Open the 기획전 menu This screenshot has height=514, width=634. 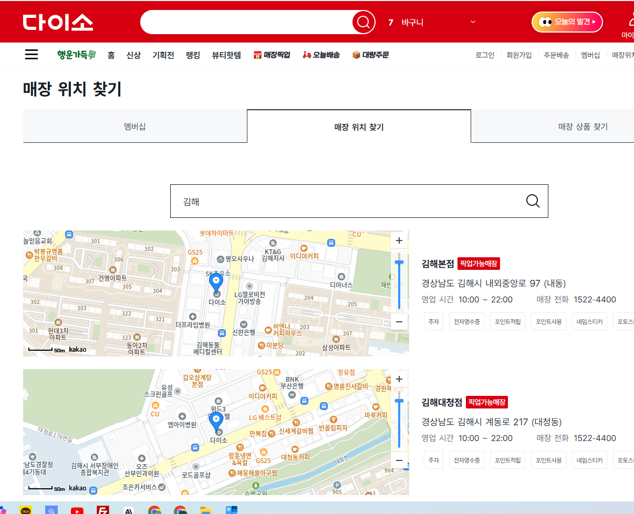[x=163, y=55]
